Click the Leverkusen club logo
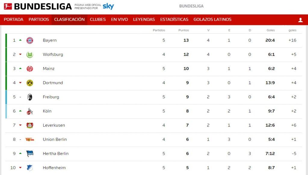308x175 pixels. [30, 125]
